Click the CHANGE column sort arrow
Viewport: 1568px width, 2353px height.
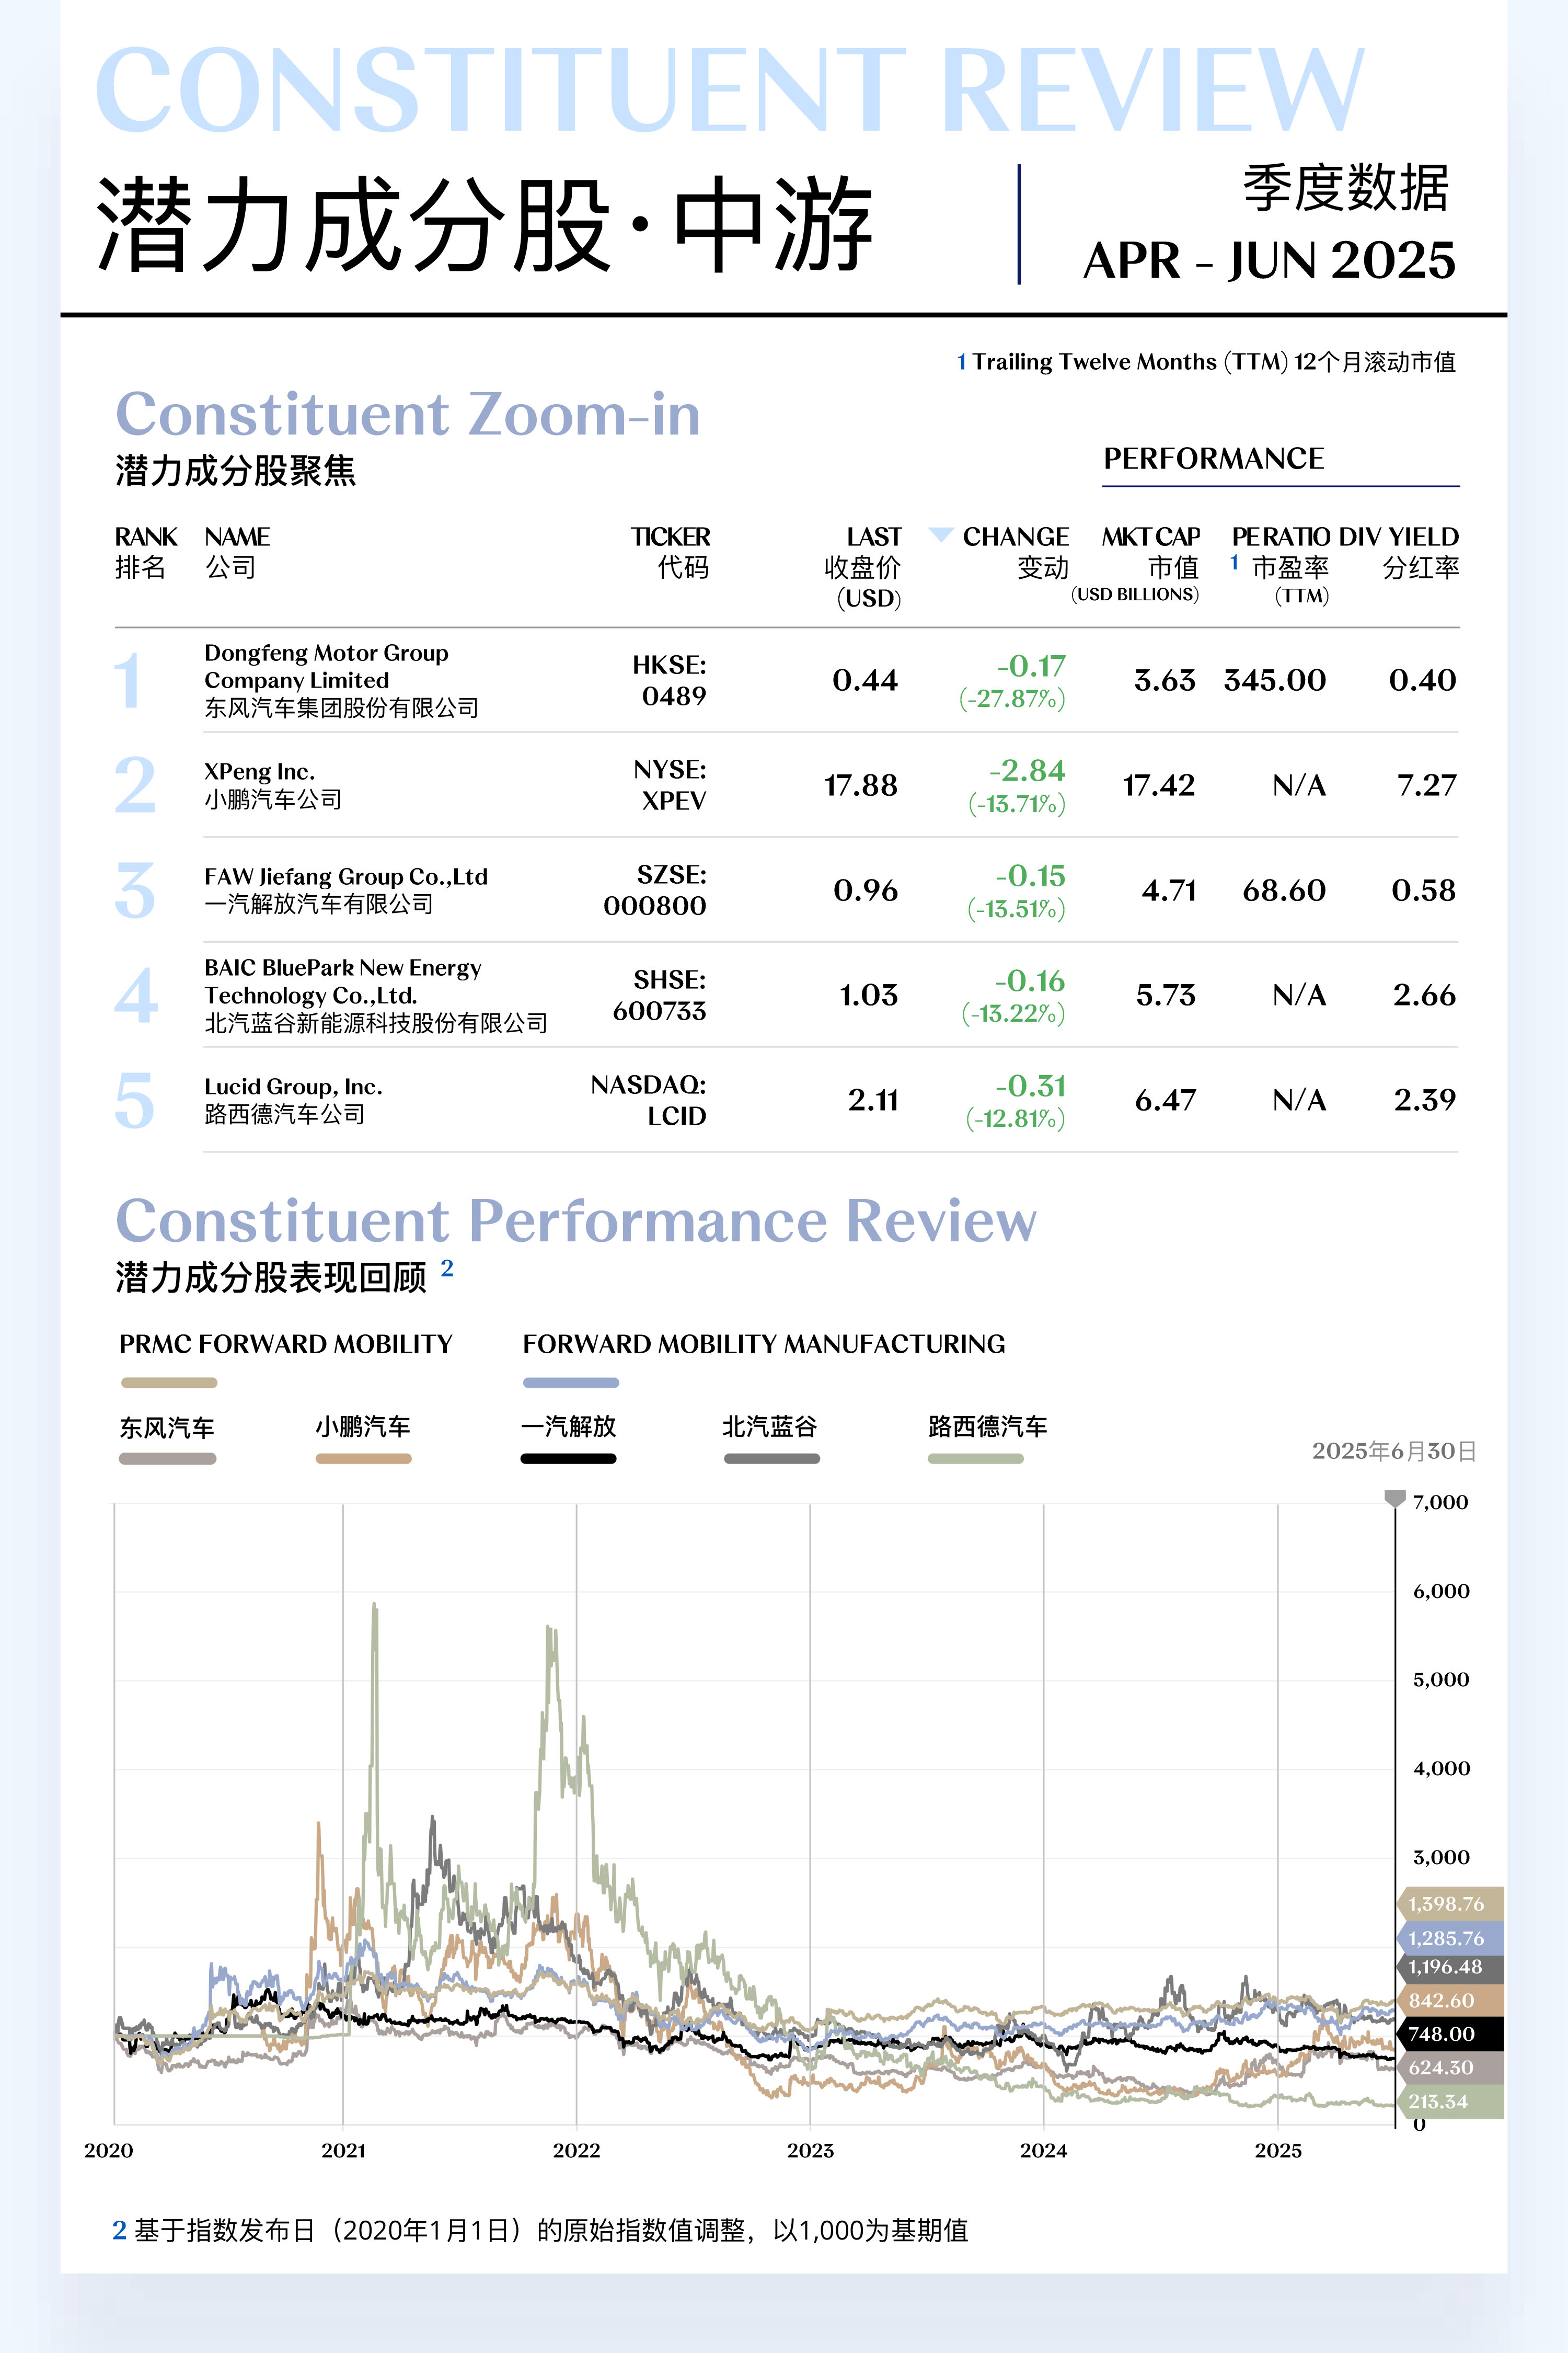click(x=940, y=534)
